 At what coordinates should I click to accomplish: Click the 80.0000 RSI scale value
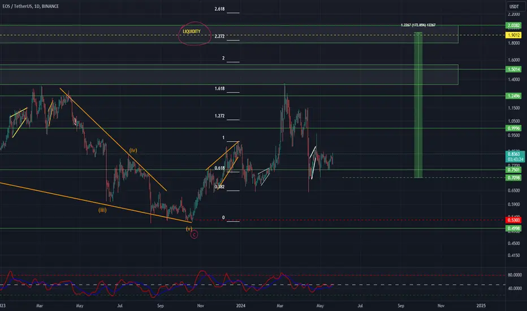click(x=515, y=275)
